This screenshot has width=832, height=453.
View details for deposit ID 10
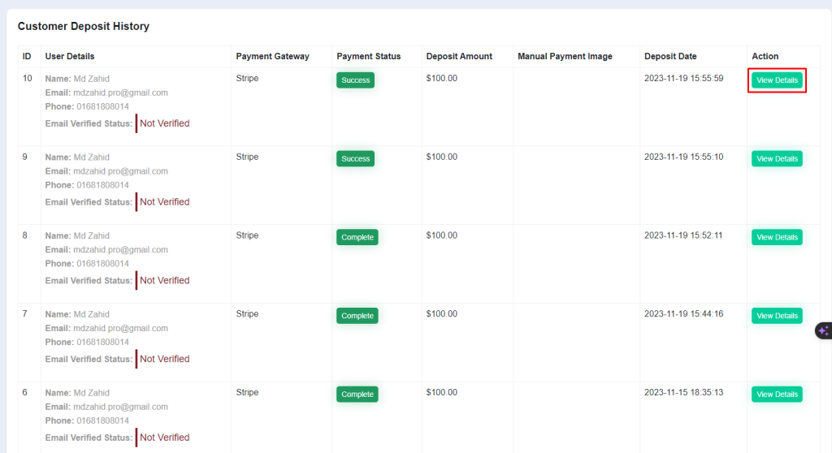pos(777,80)
